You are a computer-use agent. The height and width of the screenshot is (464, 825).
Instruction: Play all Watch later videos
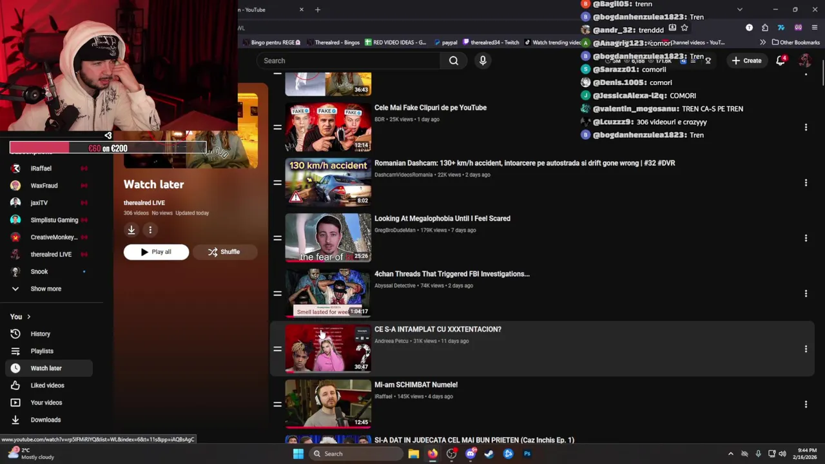(156, 252)
